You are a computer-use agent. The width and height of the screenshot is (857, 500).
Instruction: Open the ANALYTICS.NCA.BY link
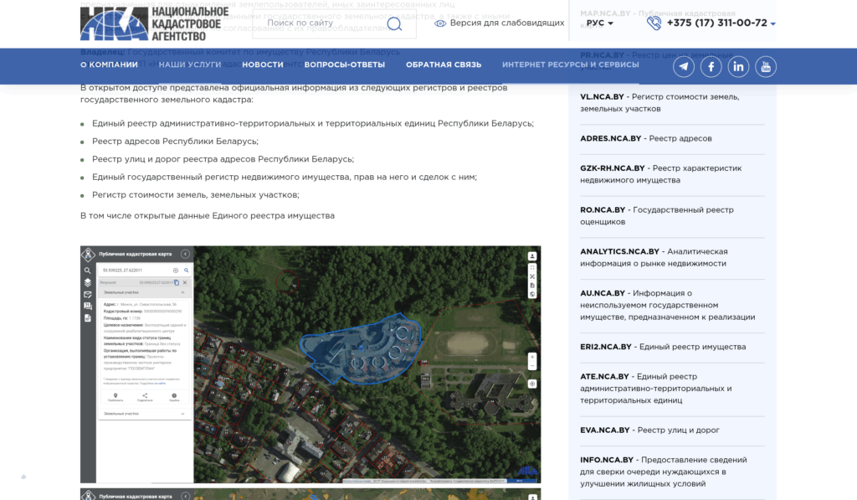[x=654, y=257]
